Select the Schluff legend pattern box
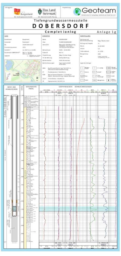Image resolution: width=121 pixels, height=256 pixels. 95,72
